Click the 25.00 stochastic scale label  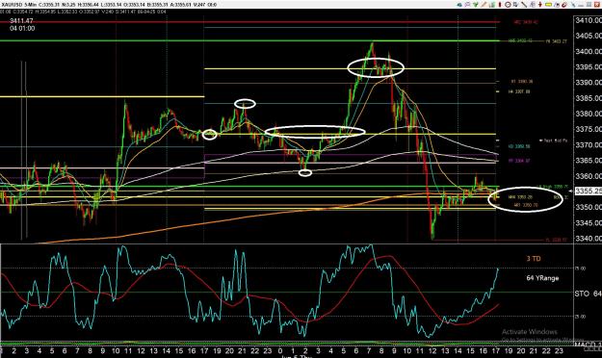tap(580, 317)
